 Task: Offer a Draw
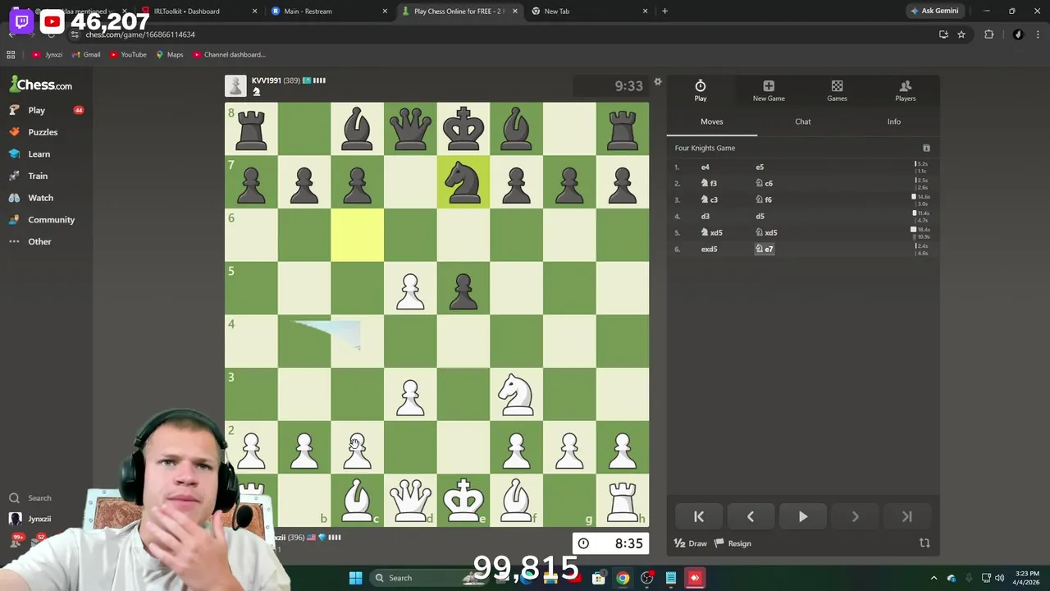691,543
